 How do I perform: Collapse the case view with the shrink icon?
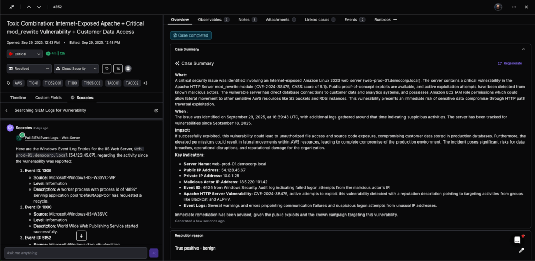pyautogui.click(x=11, y=7)
